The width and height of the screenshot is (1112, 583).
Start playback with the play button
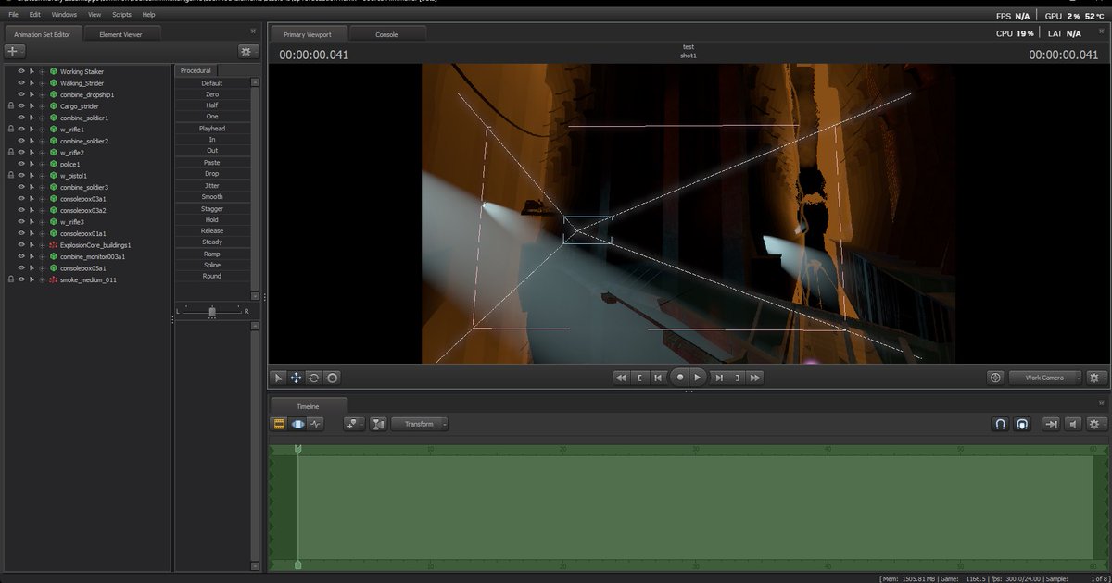pyautogui.click(x=698, y=378)
